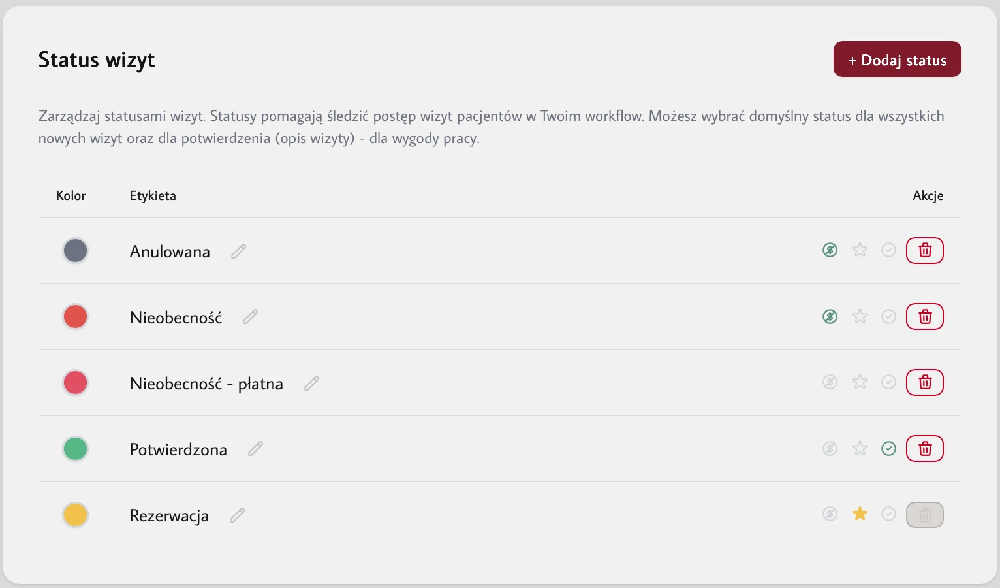This screenshot has width=1000, height=588.
Task: Open the gray color swatch for Anulowana
Action: coord(76,251)
